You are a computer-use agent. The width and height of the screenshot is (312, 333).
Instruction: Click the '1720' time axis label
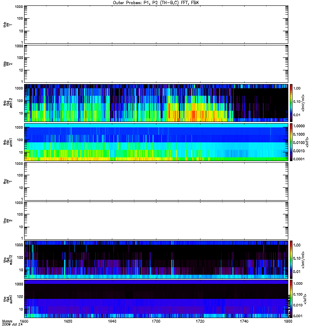click(x=200, y=321)
